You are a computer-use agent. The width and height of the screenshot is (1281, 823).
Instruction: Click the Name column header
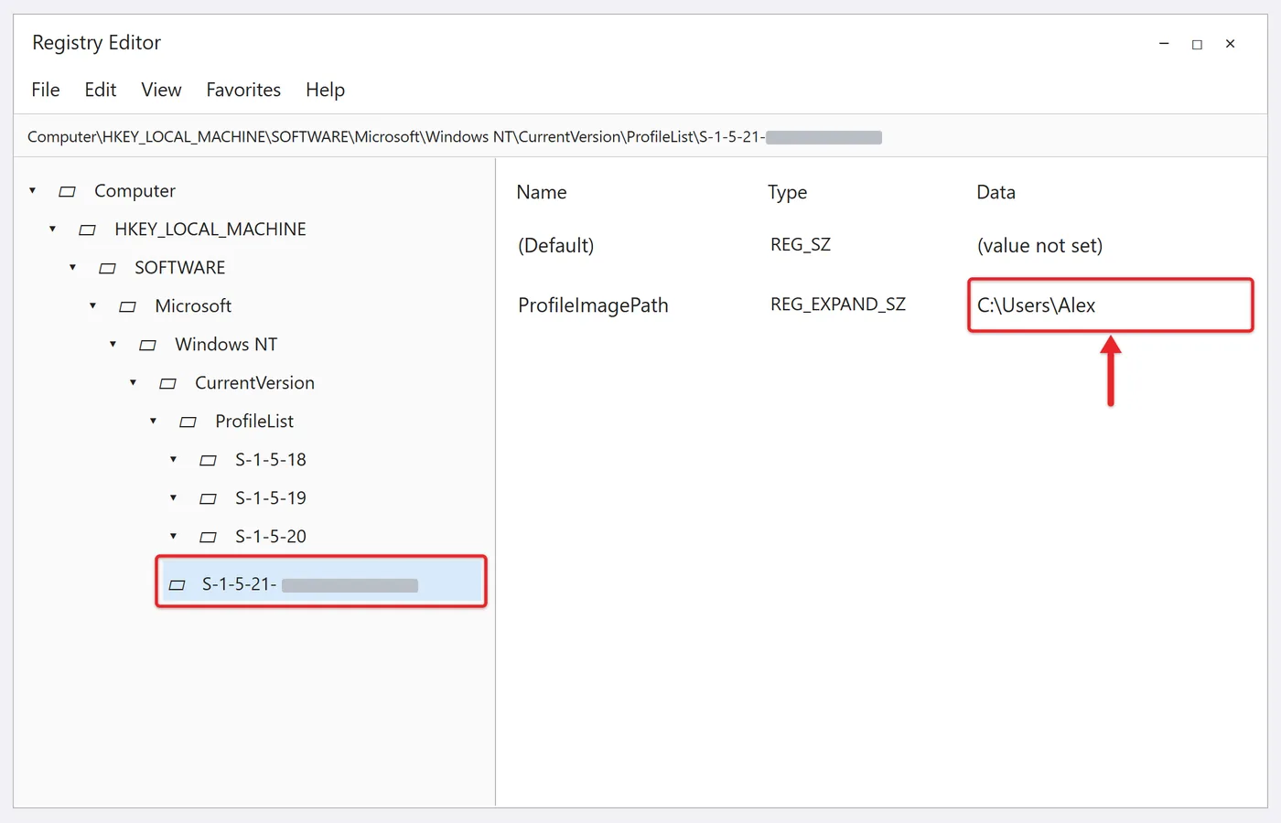[x=542, y=192]
